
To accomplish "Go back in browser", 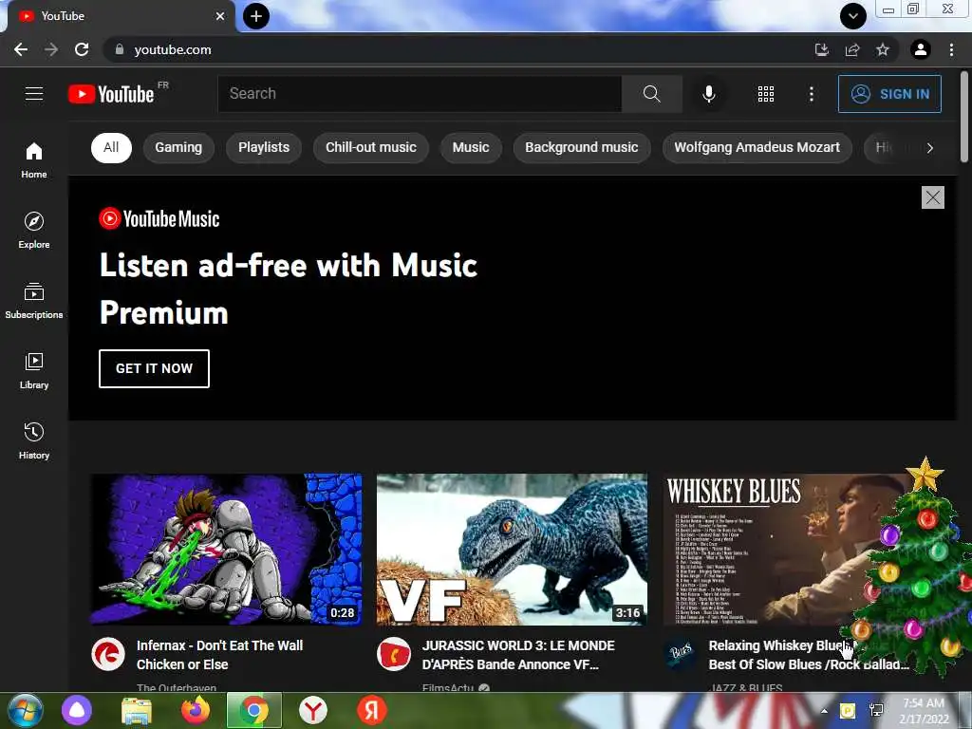I will click(x=21, y=49).
